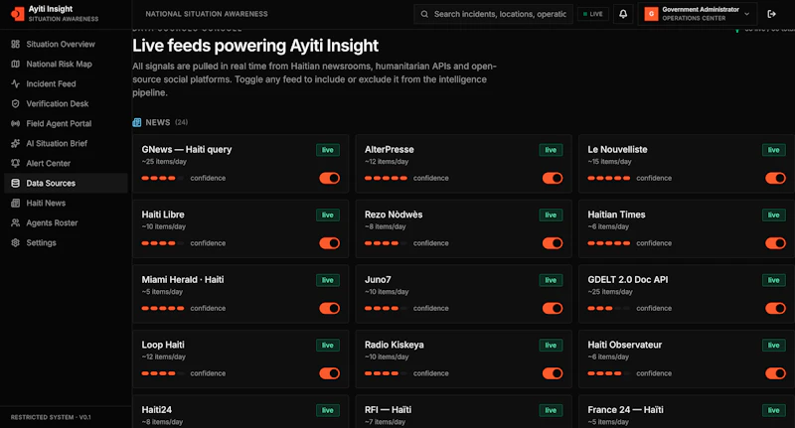
Task: Open Settings from sidebar
Action: point(66,242)
